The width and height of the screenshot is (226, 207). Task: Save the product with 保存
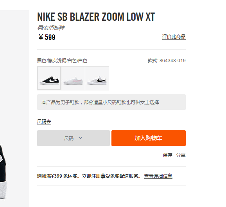[167, 155]
